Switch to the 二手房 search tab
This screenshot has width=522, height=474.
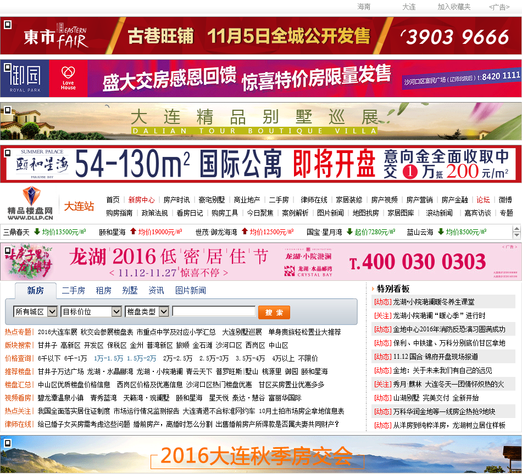[x=73, y=291]
